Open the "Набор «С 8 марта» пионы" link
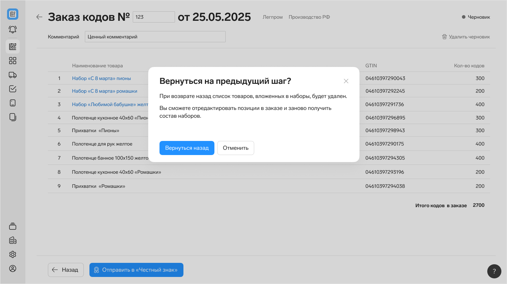The height and width of the screenshot is (284, 507). (101, 78)
